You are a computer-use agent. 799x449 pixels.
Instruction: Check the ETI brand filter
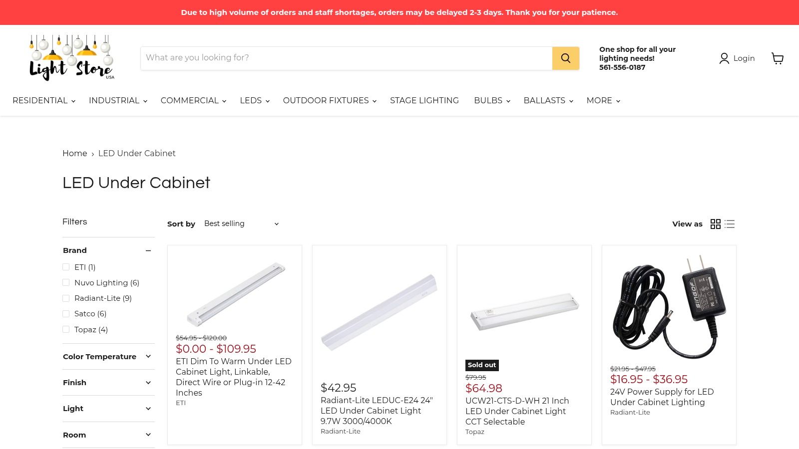pos(66,267)
